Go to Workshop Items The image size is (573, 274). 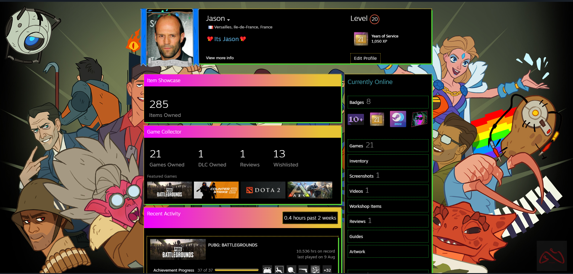coord(365,206)
